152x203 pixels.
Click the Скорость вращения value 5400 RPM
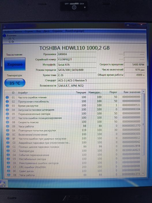[134, 64]
